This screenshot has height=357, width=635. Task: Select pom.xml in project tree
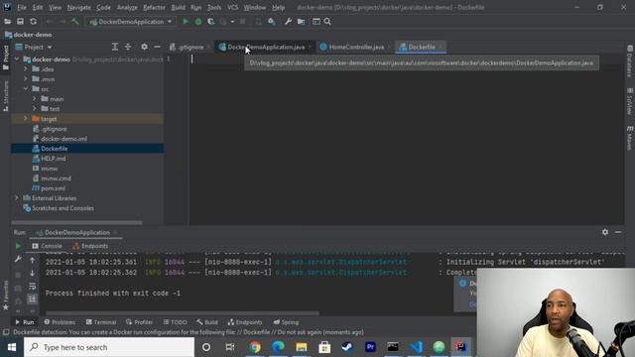click(53, 188)
